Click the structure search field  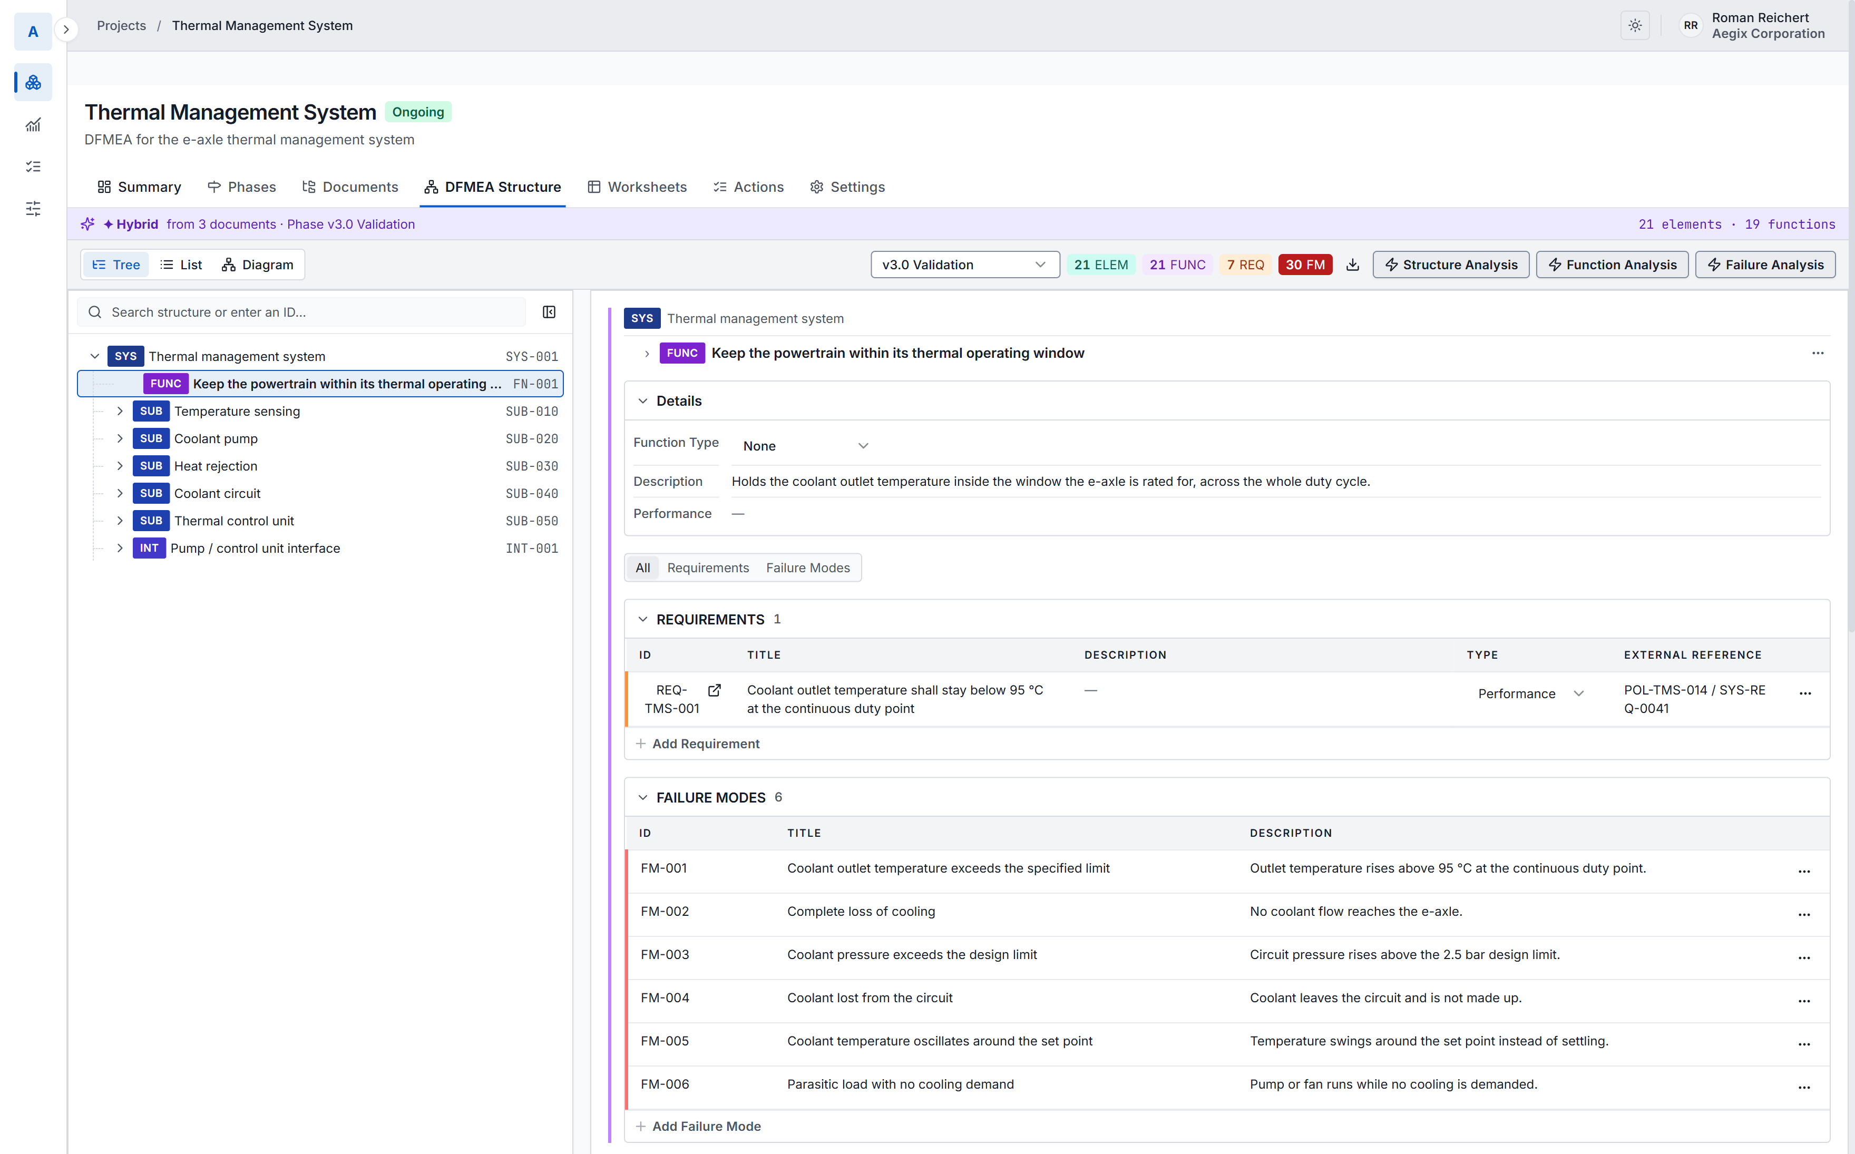point(301,312)
